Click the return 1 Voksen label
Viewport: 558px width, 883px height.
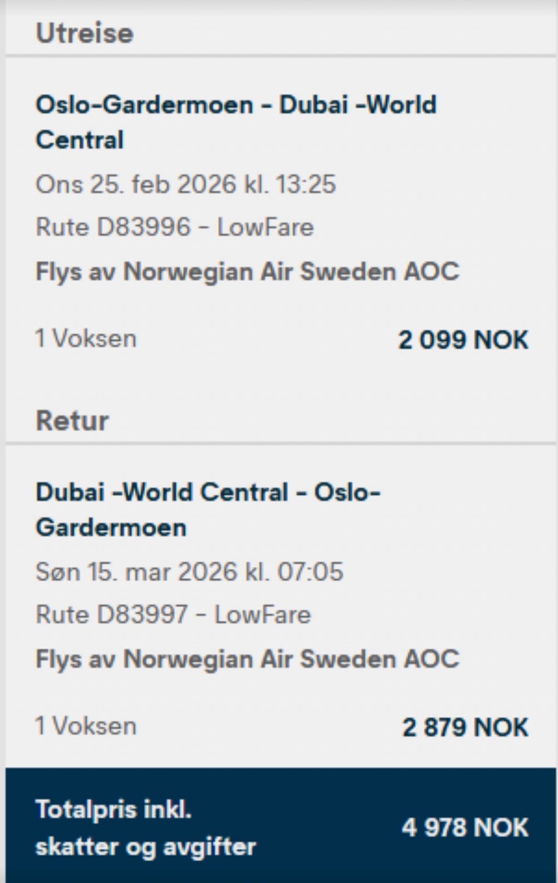tap(86, 726)
